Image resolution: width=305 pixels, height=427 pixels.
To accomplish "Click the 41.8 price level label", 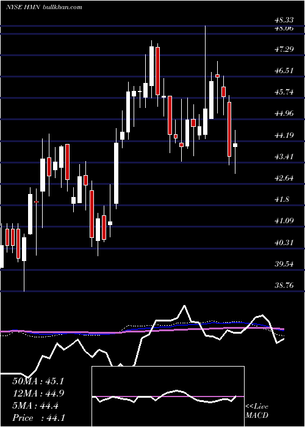I will [282, 199].
